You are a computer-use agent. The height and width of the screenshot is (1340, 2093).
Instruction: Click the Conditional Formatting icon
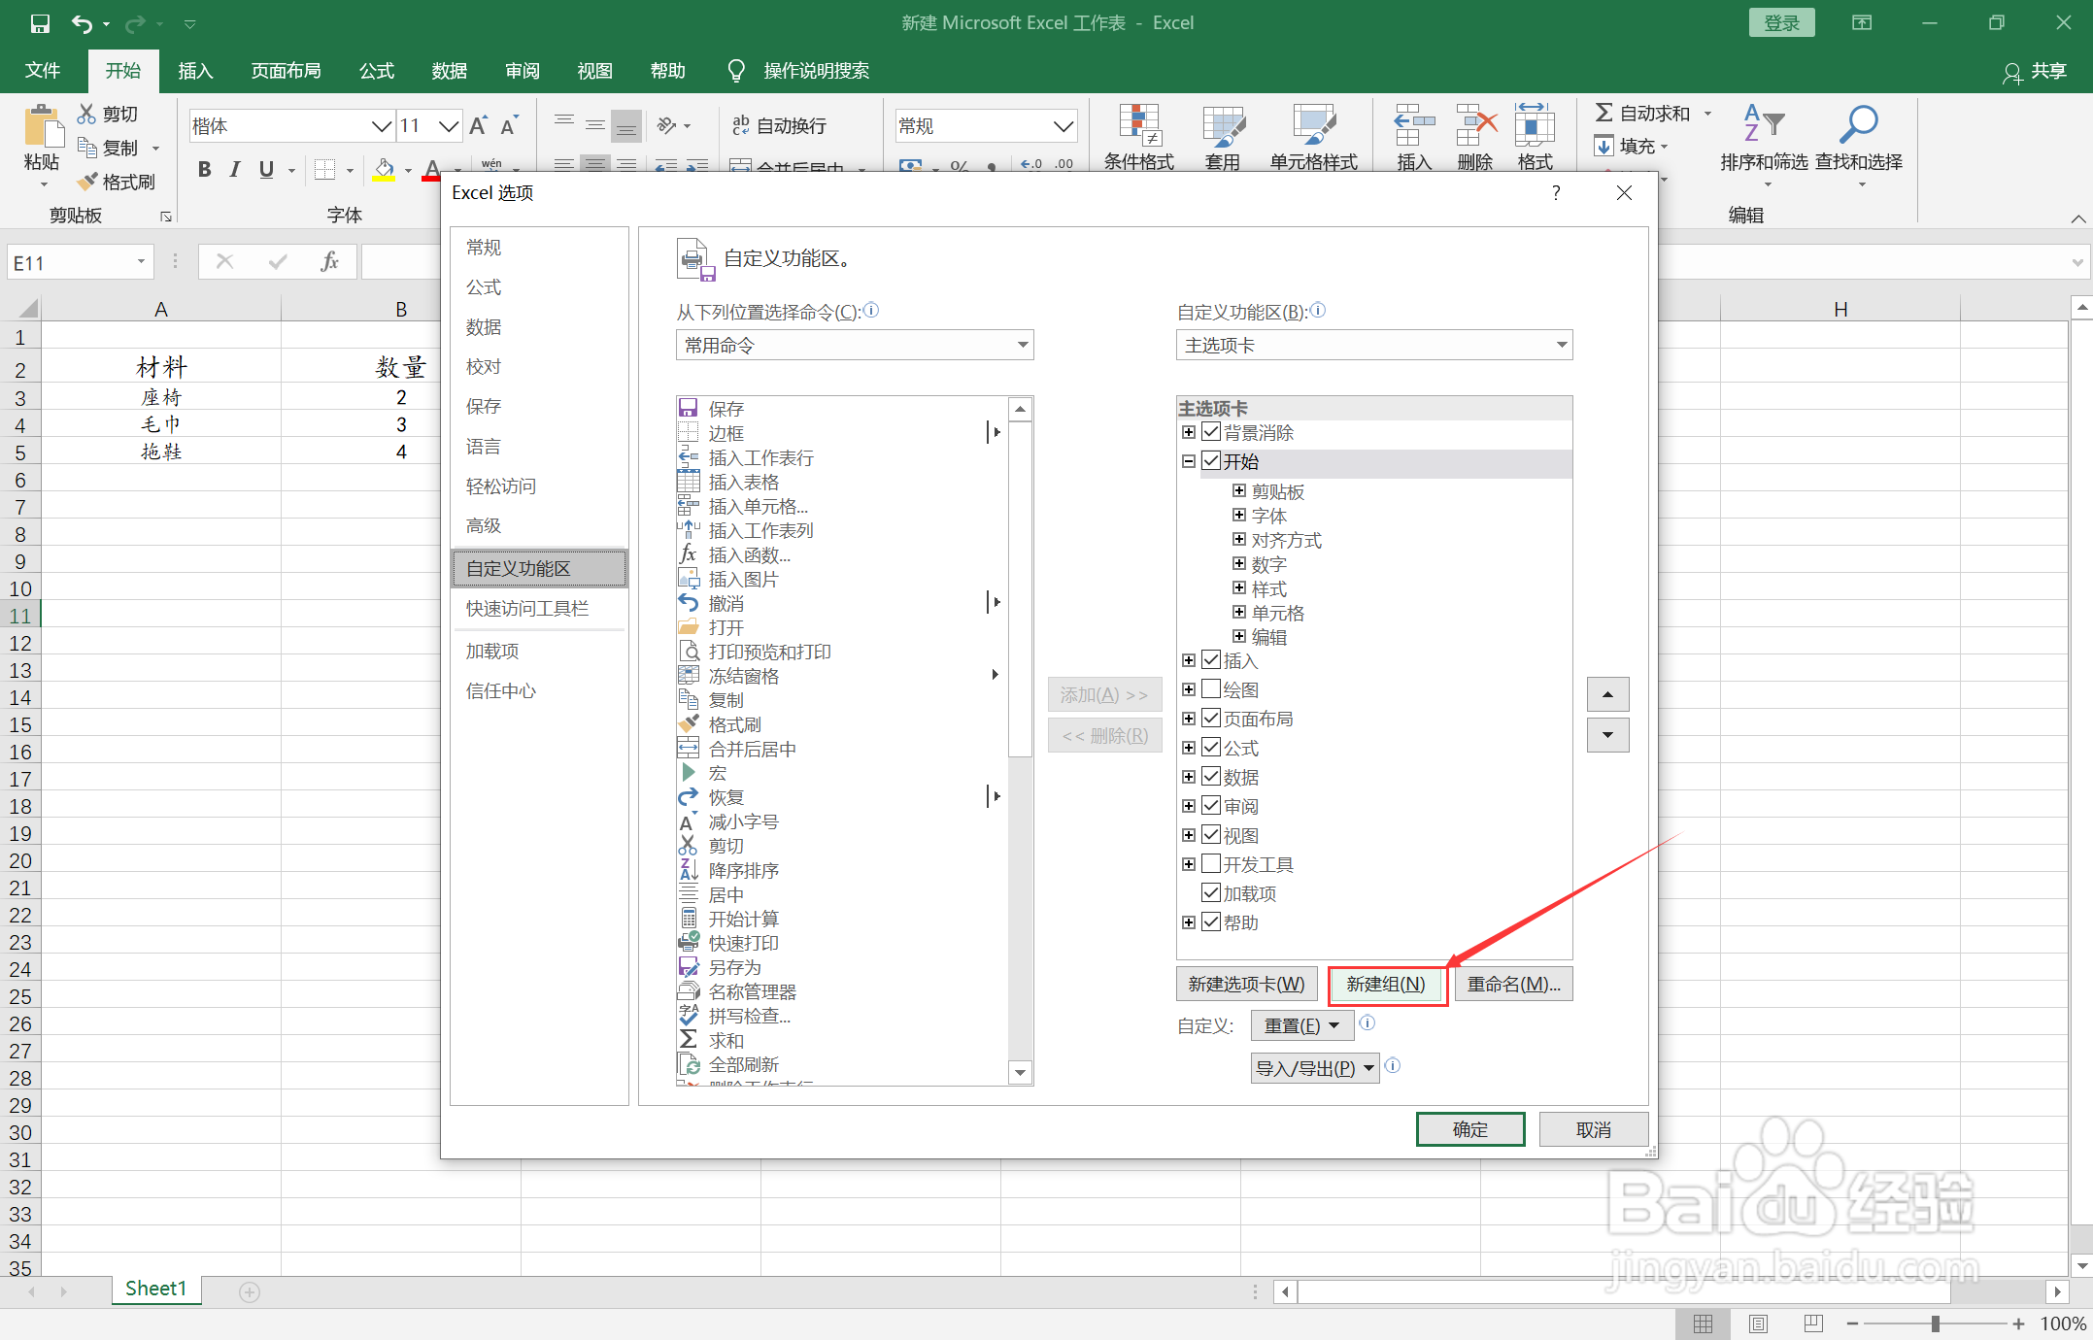click(x=1138, y=126)
